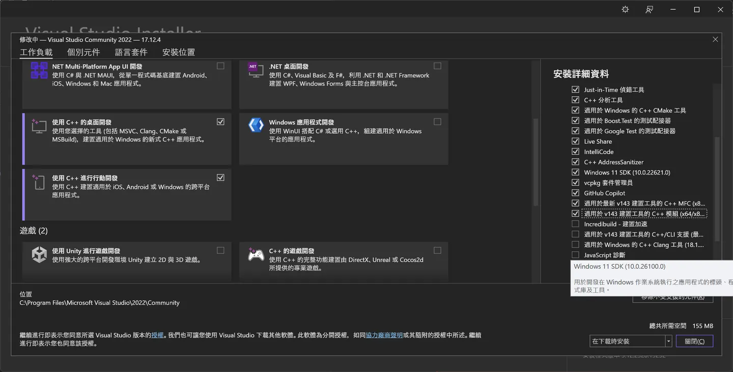
Task: Uncheck 適用於 Boost.Test 的測試配接器
Action: pyautogui.click(x=575, y=121)
